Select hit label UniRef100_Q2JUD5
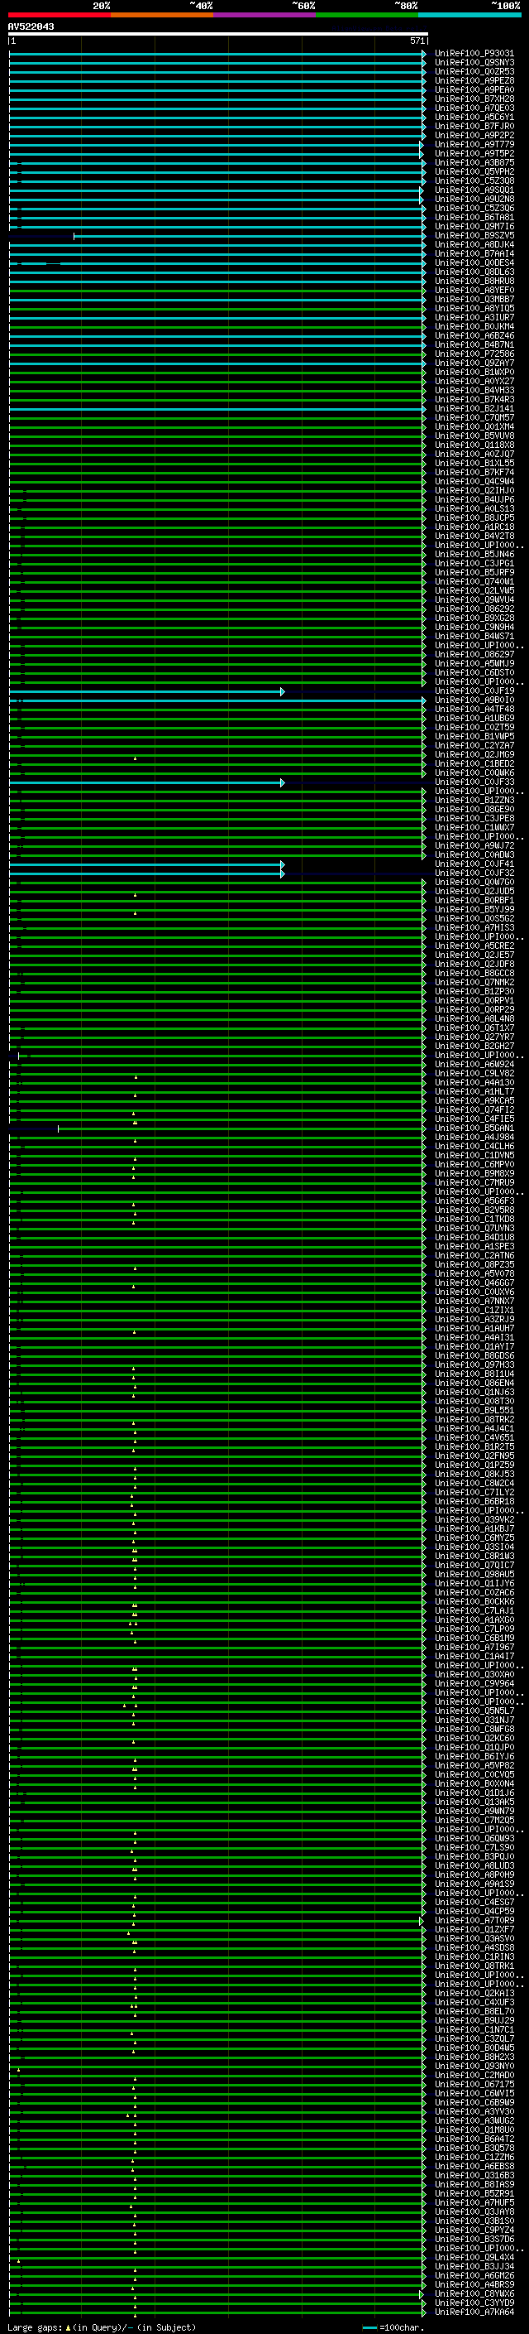Image resolution: width=529 pixels, height=2334 pixels. [x=474, y=892]
